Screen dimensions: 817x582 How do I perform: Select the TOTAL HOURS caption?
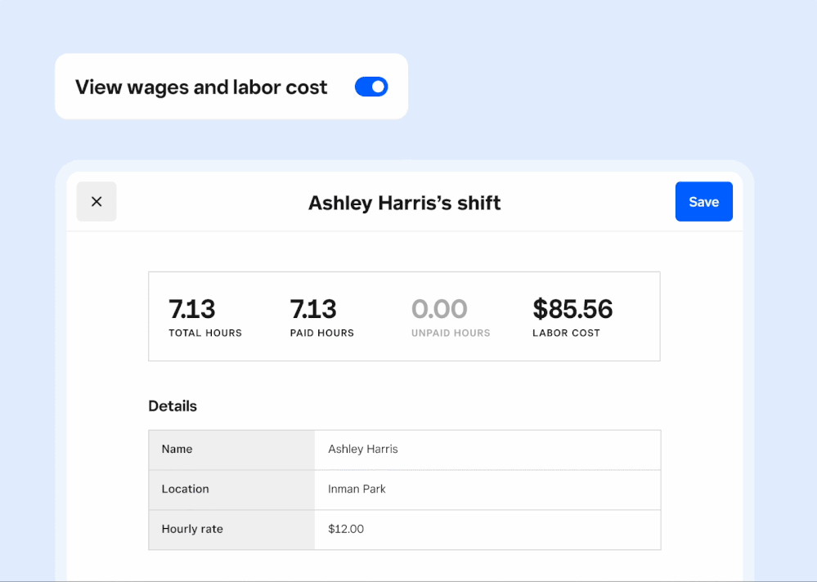click(205, 334)
